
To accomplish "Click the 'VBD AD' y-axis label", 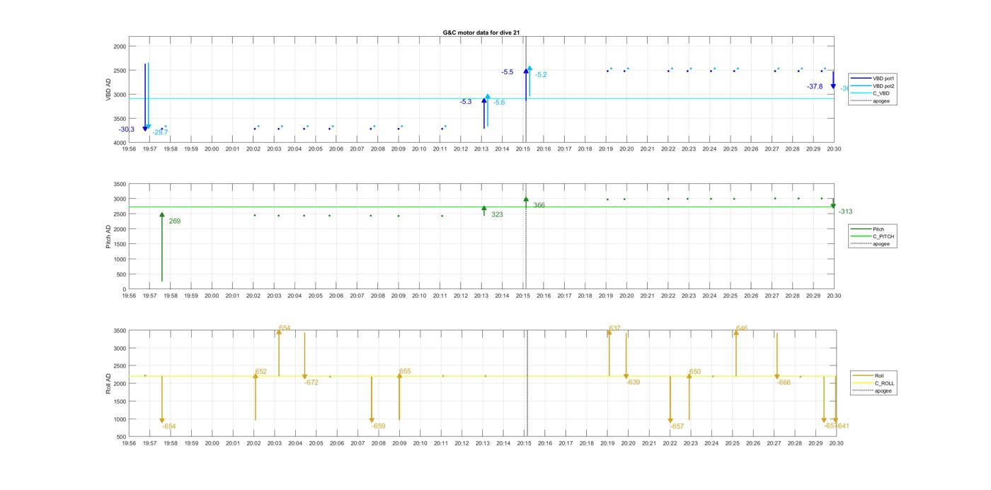I will coord(108,90).
